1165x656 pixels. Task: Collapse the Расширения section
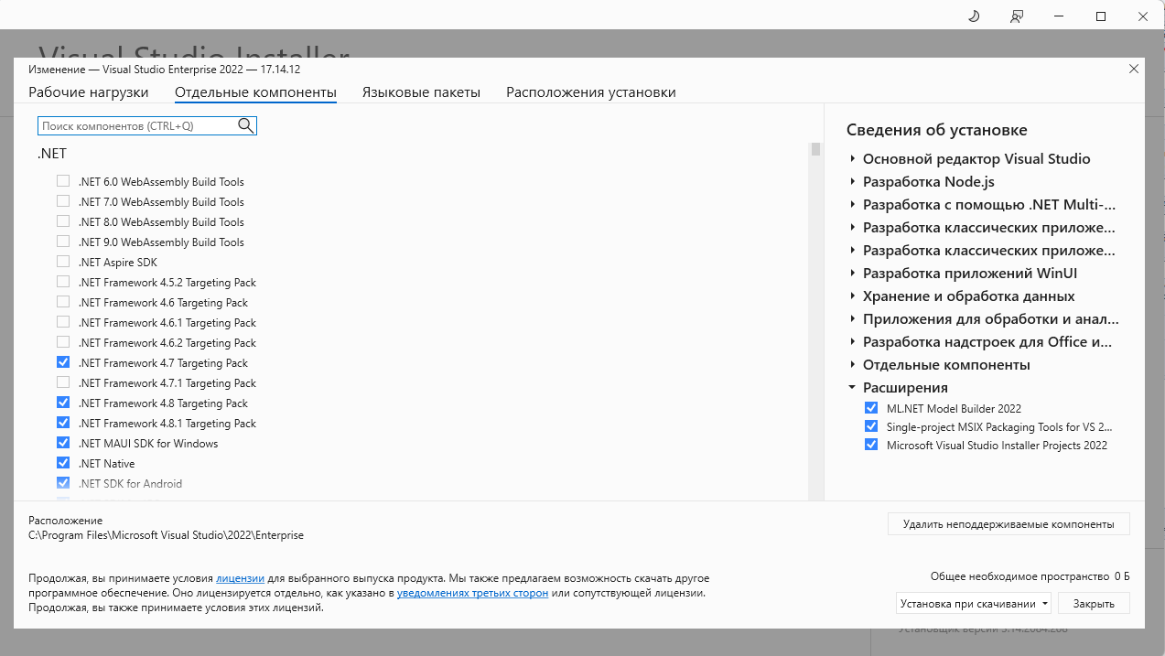point(853,388)
